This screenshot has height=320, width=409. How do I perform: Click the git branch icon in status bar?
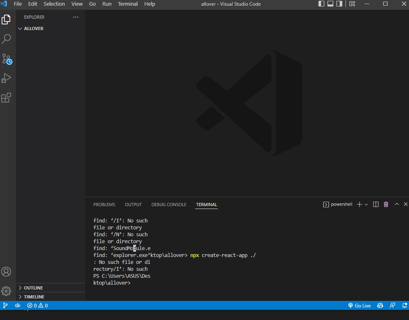point(5,305)
